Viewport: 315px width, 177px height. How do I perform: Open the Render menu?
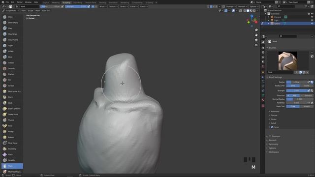click(20, 2)
